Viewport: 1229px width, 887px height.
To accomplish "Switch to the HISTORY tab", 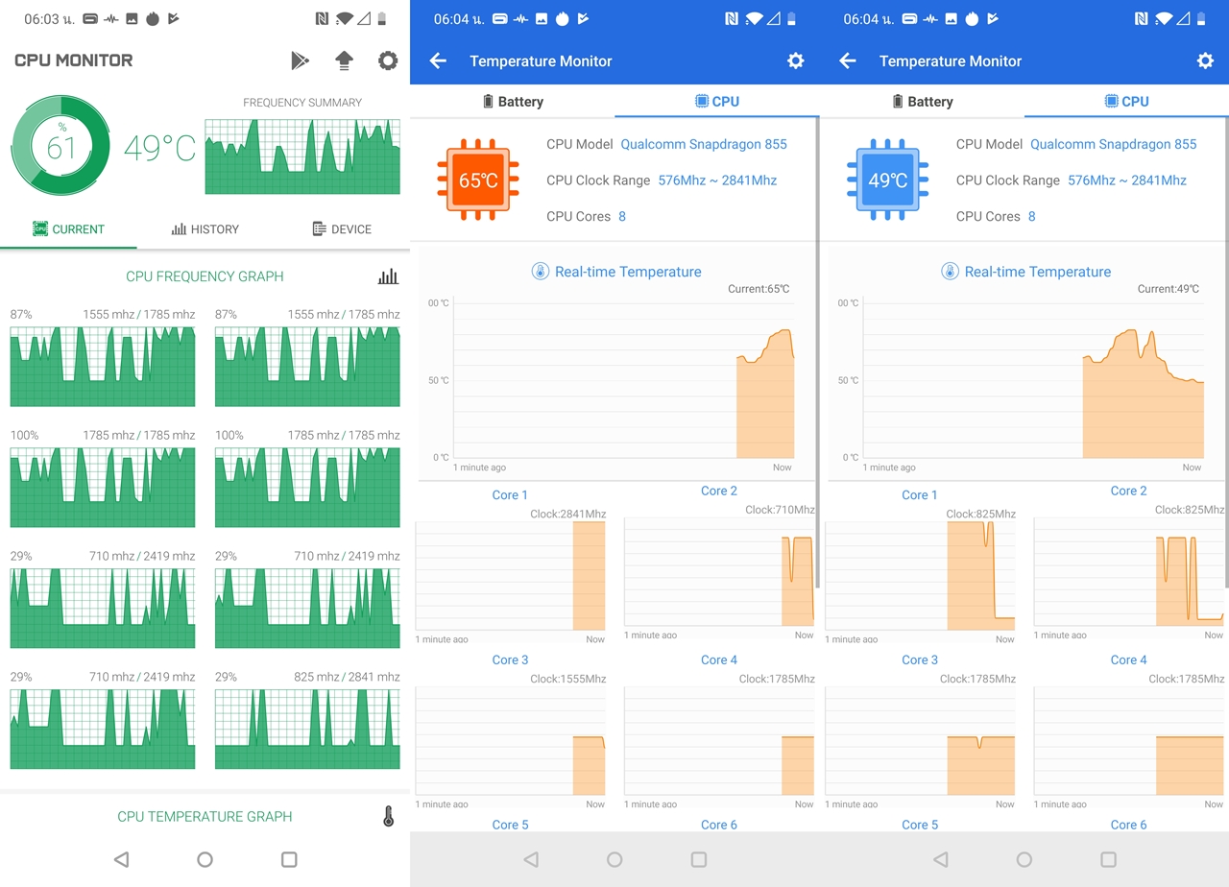I will click(x=205, y=229).
